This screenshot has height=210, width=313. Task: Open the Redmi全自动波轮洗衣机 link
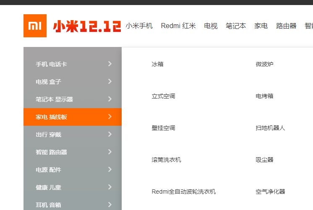pos(184,192)
